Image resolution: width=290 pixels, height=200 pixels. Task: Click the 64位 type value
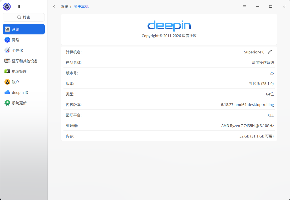tap(270, 94)
